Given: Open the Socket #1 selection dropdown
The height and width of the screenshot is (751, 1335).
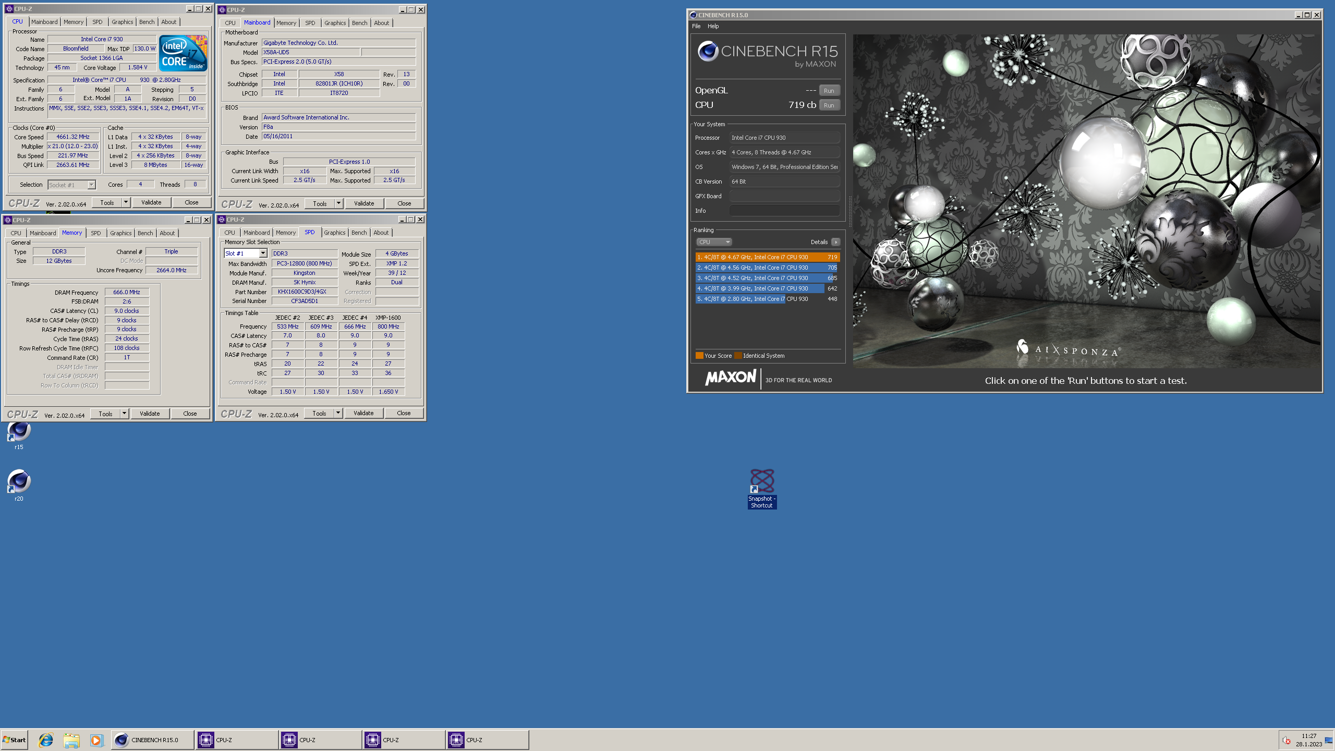Looking at the screenshot, I should click(72, 185).
